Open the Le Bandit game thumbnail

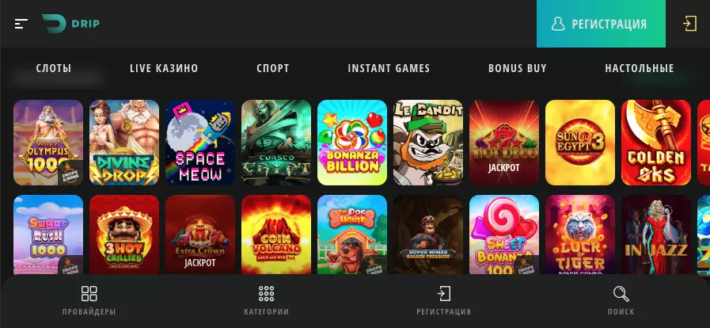[x=428, y=143]
